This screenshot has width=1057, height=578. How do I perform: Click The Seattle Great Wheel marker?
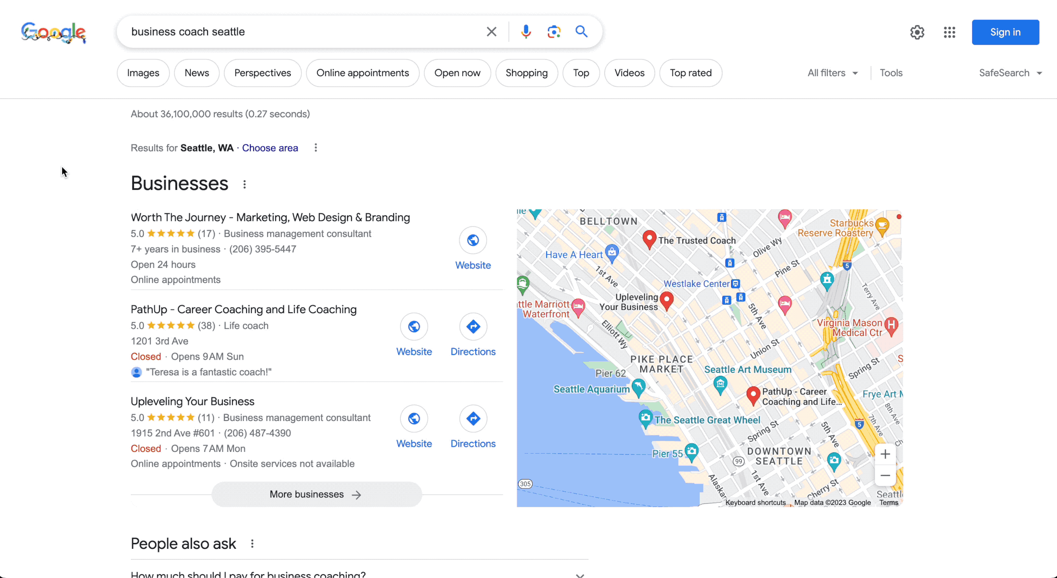point(645,419)
